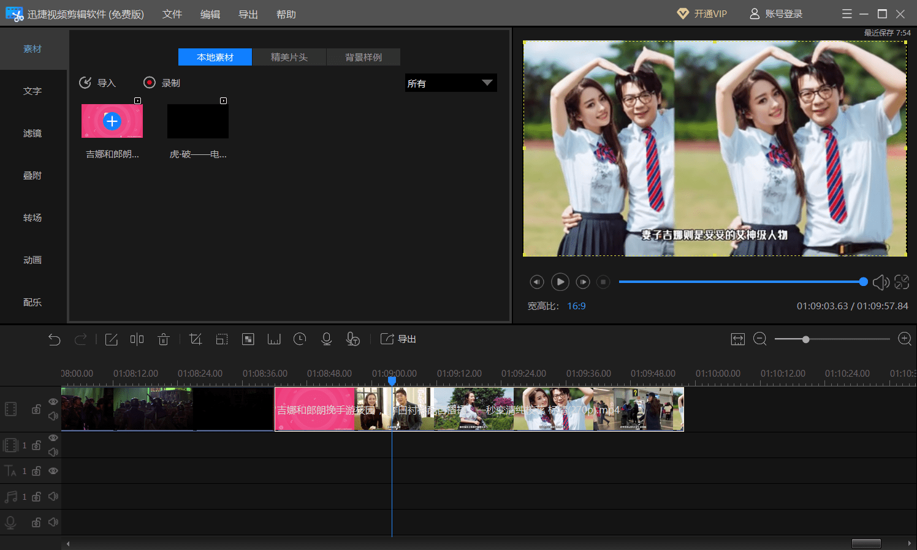917x550 pixels.
Task: Click the preview playback progress slider
Action: 743,282
